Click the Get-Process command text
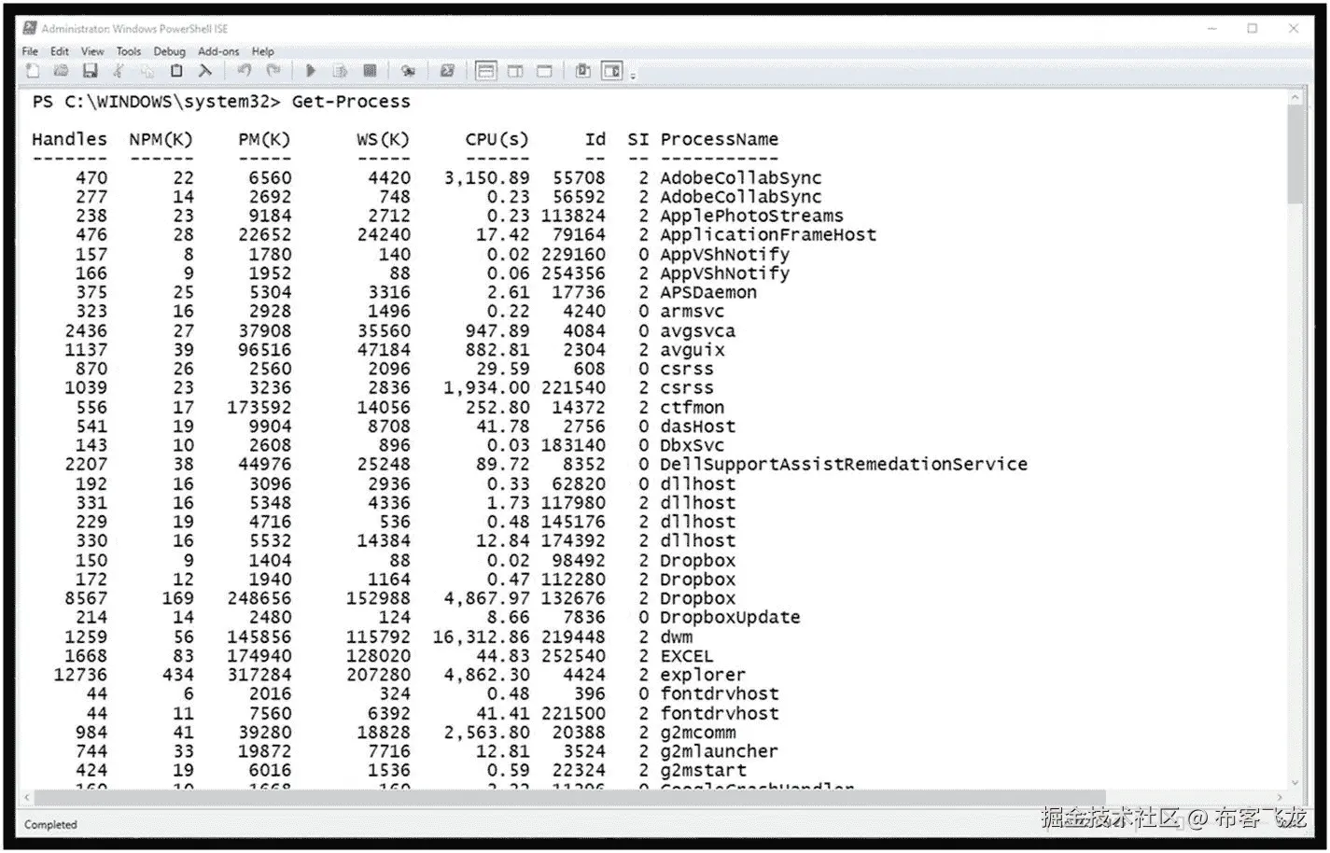The image size is (1330, 853). click(351, 102)
